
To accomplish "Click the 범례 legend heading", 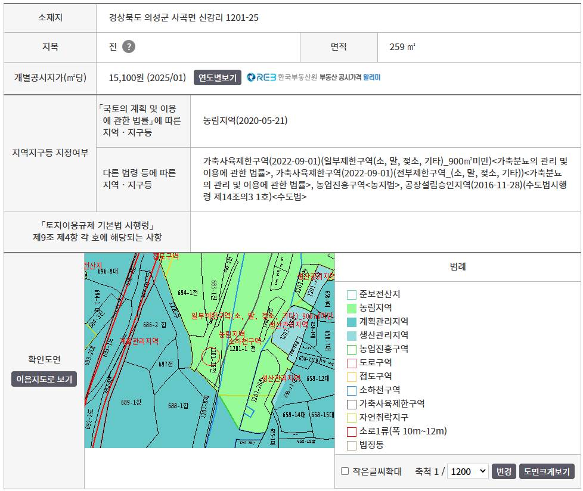I will (x=458, y=266).
